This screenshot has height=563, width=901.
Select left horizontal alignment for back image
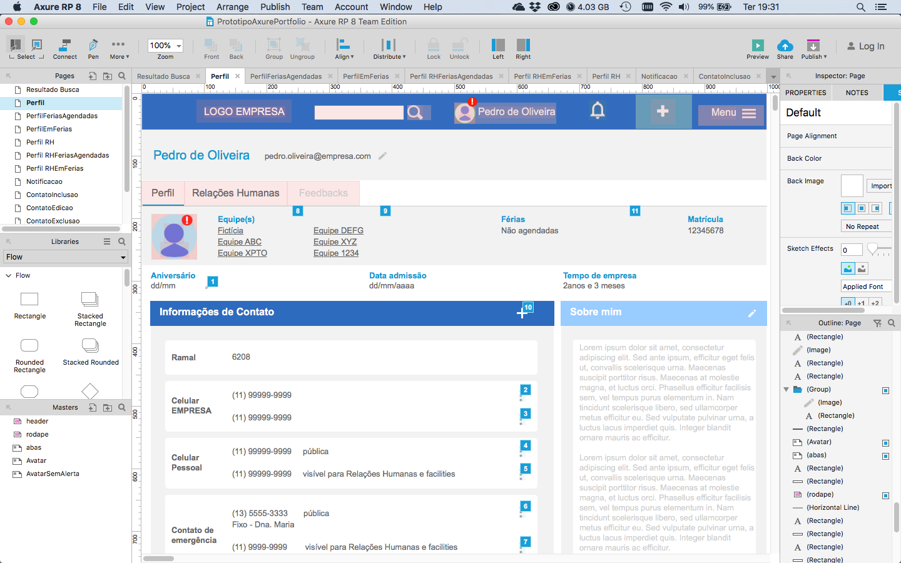847,208
